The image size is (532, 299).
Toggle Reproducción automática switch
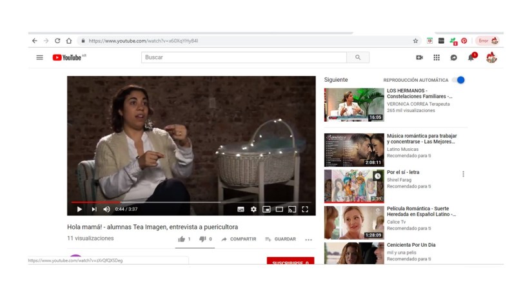(x=458, y=80)
